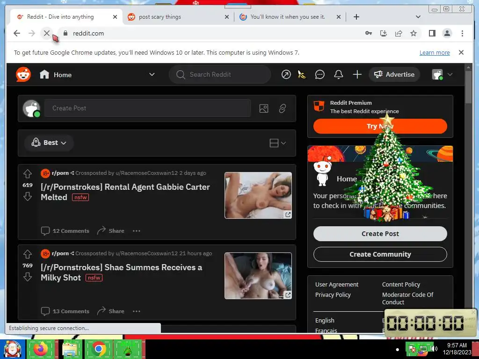Viewport: 479px width, 359px height.
Task: Open the Start menu Santa button
Action: 12,349
